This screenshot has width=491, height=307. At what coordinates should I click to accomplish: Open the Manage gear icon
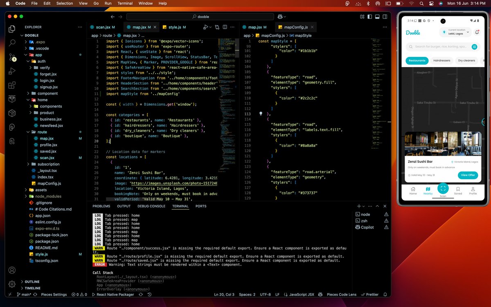click(x=12, y=284)
